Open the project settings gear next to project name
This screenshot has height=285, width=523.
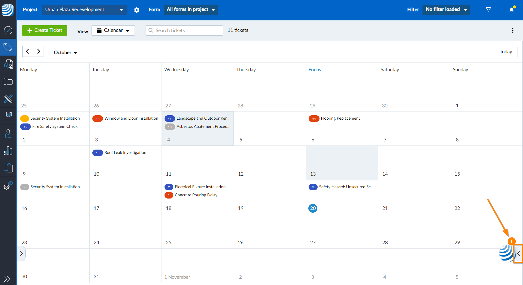coord(137,10)
